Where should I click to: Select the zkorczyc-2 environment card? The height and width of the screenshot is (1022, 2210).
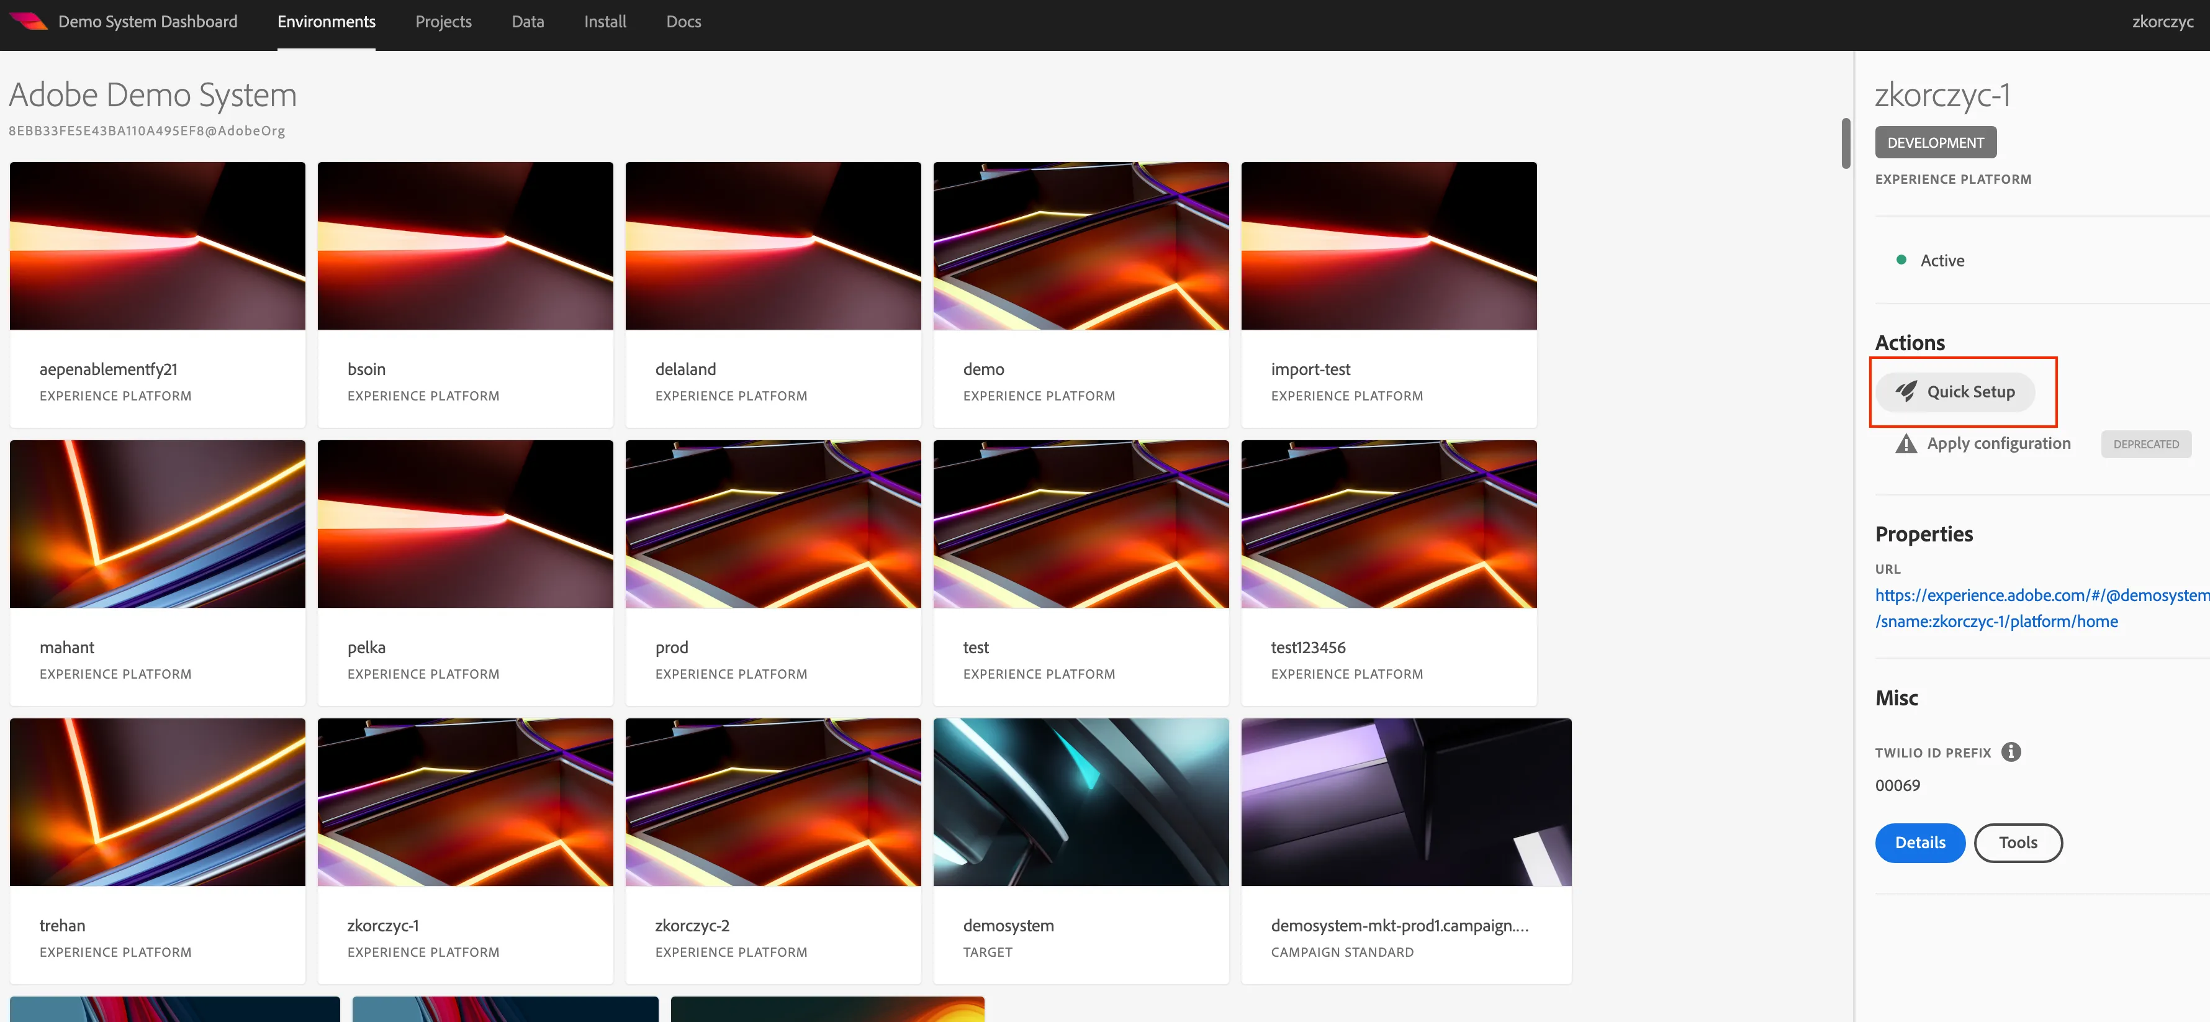pyautogui.click(x=773, y=851)
